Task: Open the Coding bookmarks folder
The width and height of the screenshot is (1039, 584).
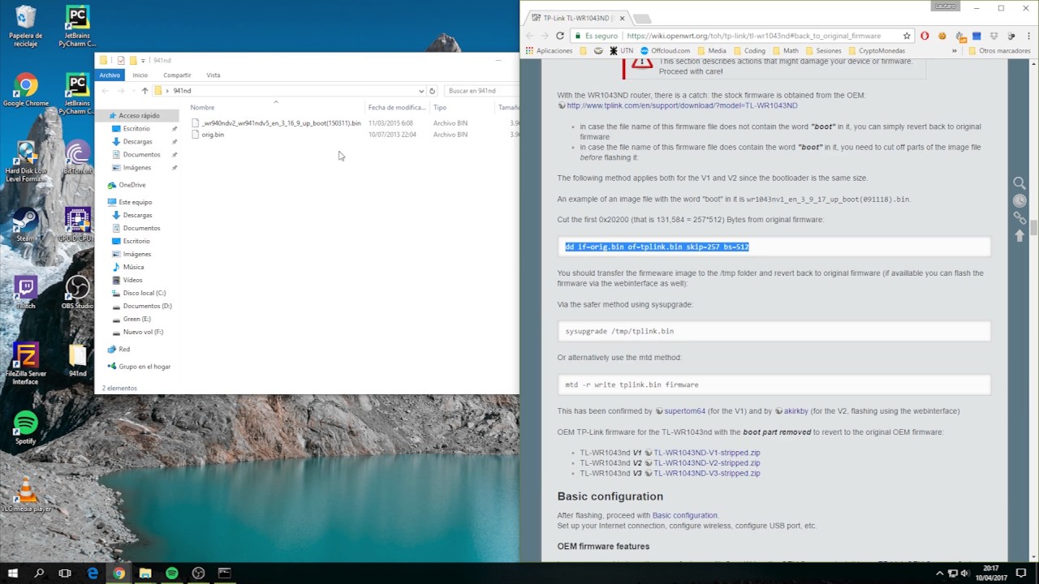Action: pos(748,50)
